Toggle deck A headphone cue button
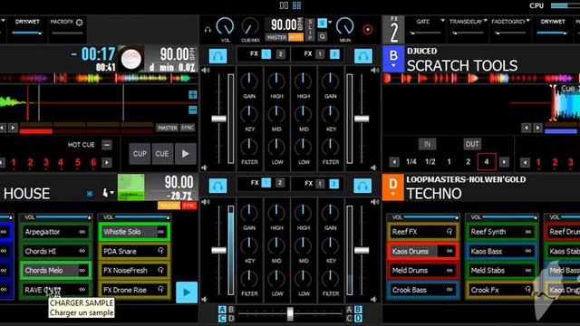This screenshot has width=580, height=326. click(x=217, y=56)
